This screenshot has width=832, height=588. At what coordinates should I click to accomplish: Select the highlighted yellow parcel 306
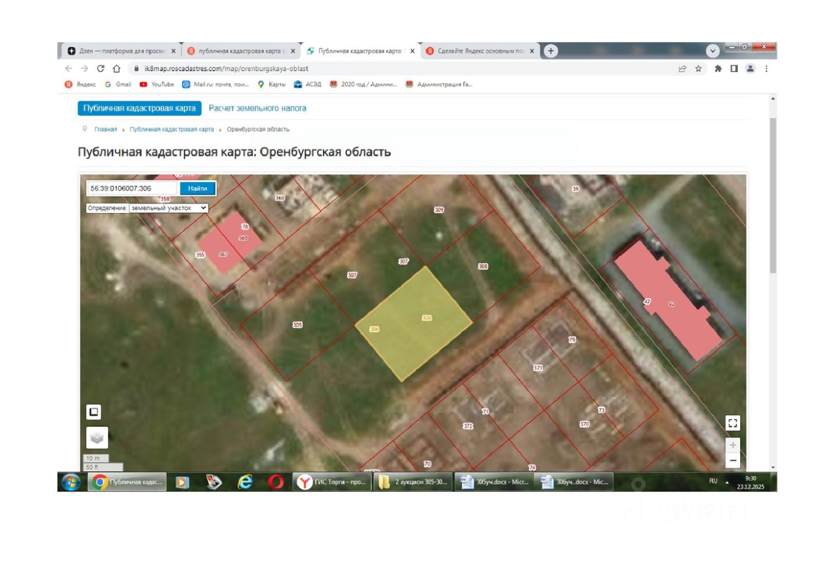(413, 323)
